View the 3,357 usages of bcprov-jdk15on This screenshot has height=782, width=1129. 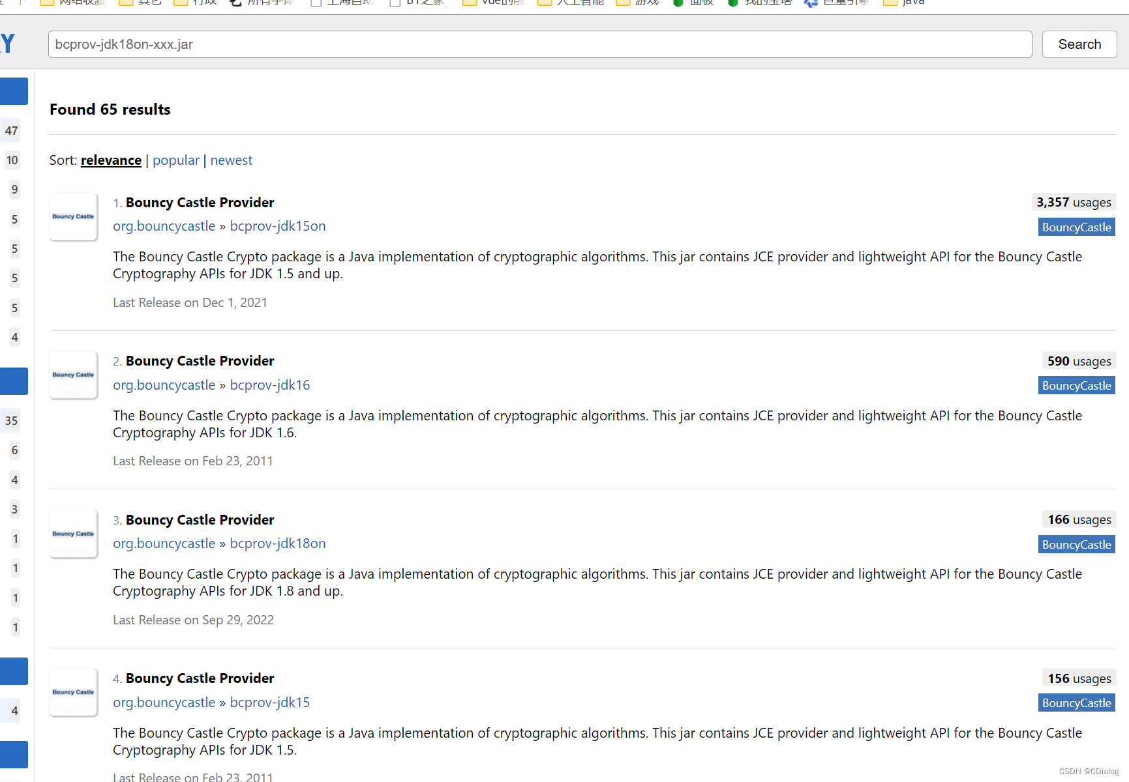(x=1074, y=202)
